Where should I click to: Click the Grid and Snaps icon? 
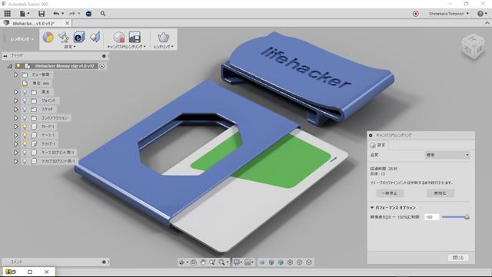[x=248, y=262]
